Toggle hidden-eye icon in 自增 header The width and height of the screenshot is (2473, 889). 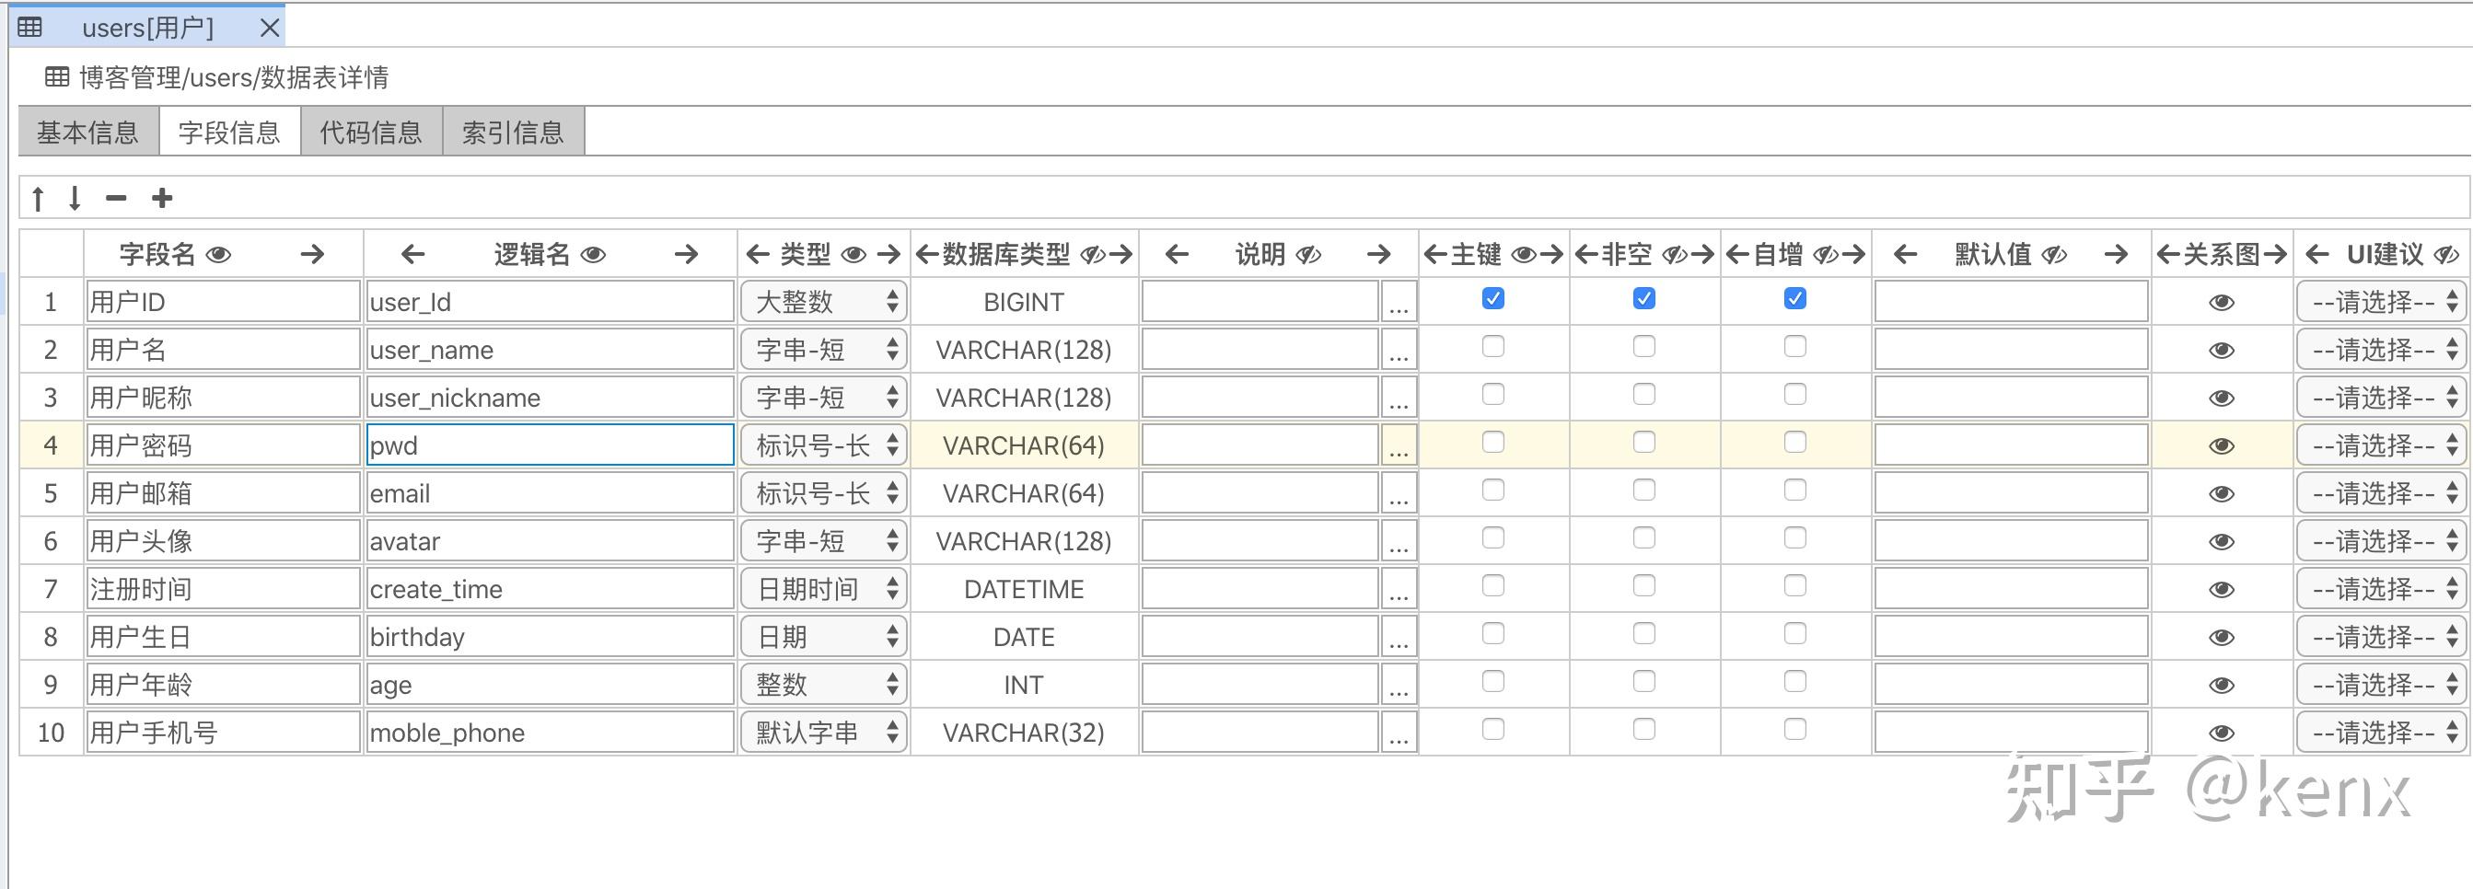pos(1826,254)
